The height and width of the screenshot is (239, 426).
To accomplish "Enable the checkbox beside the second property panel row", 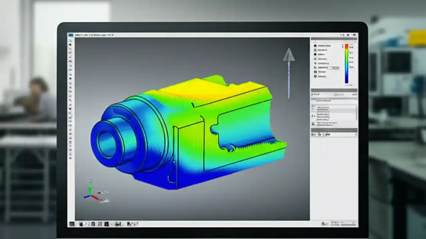I will [x=313, y=109].
